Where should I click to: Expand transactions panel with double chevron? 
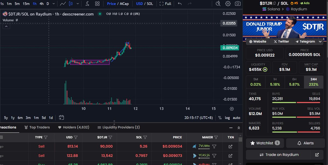pos(239,127)
